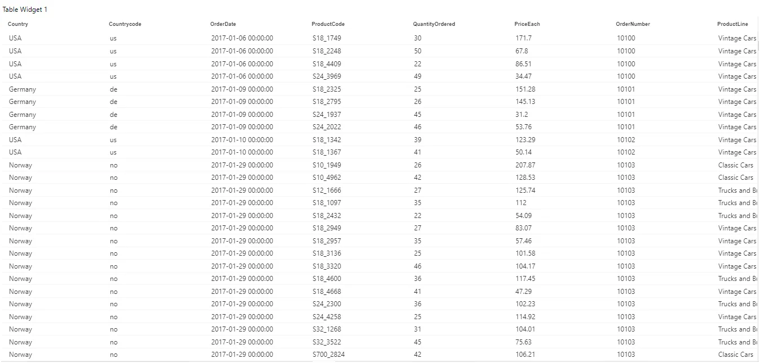Select the OrderDate column header

tap(223, 24)
